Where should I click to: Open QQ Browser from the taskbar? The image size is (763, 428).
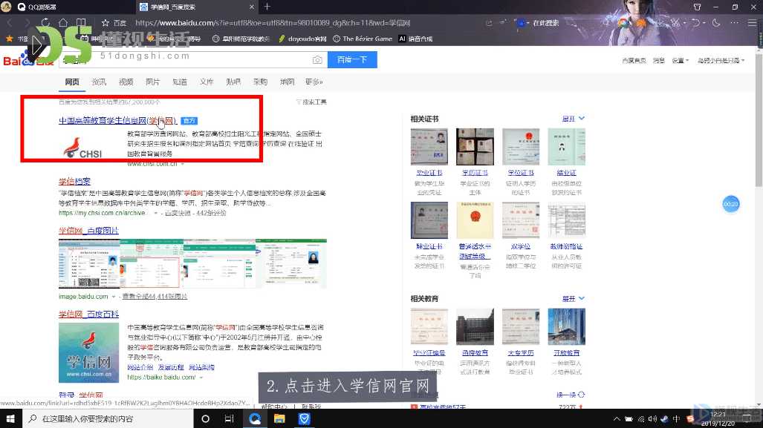coord(255,418)
